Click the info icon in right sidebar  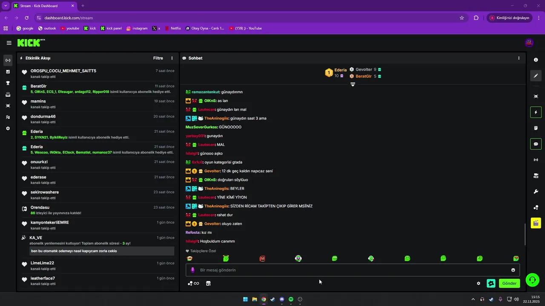pos(536,60)
